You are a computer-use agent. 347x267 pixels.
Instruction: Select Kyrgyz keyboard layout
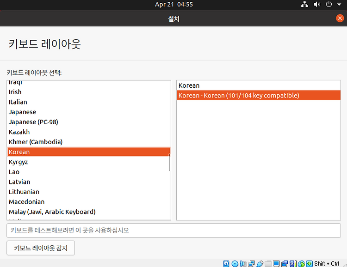[89, 162]
